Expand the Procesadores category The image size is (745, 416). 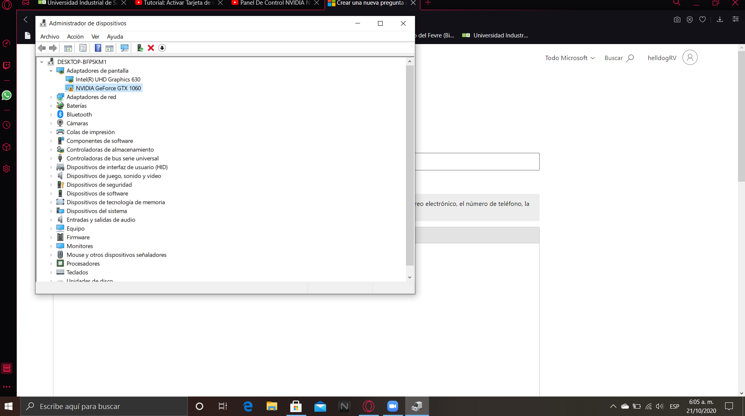51,264
